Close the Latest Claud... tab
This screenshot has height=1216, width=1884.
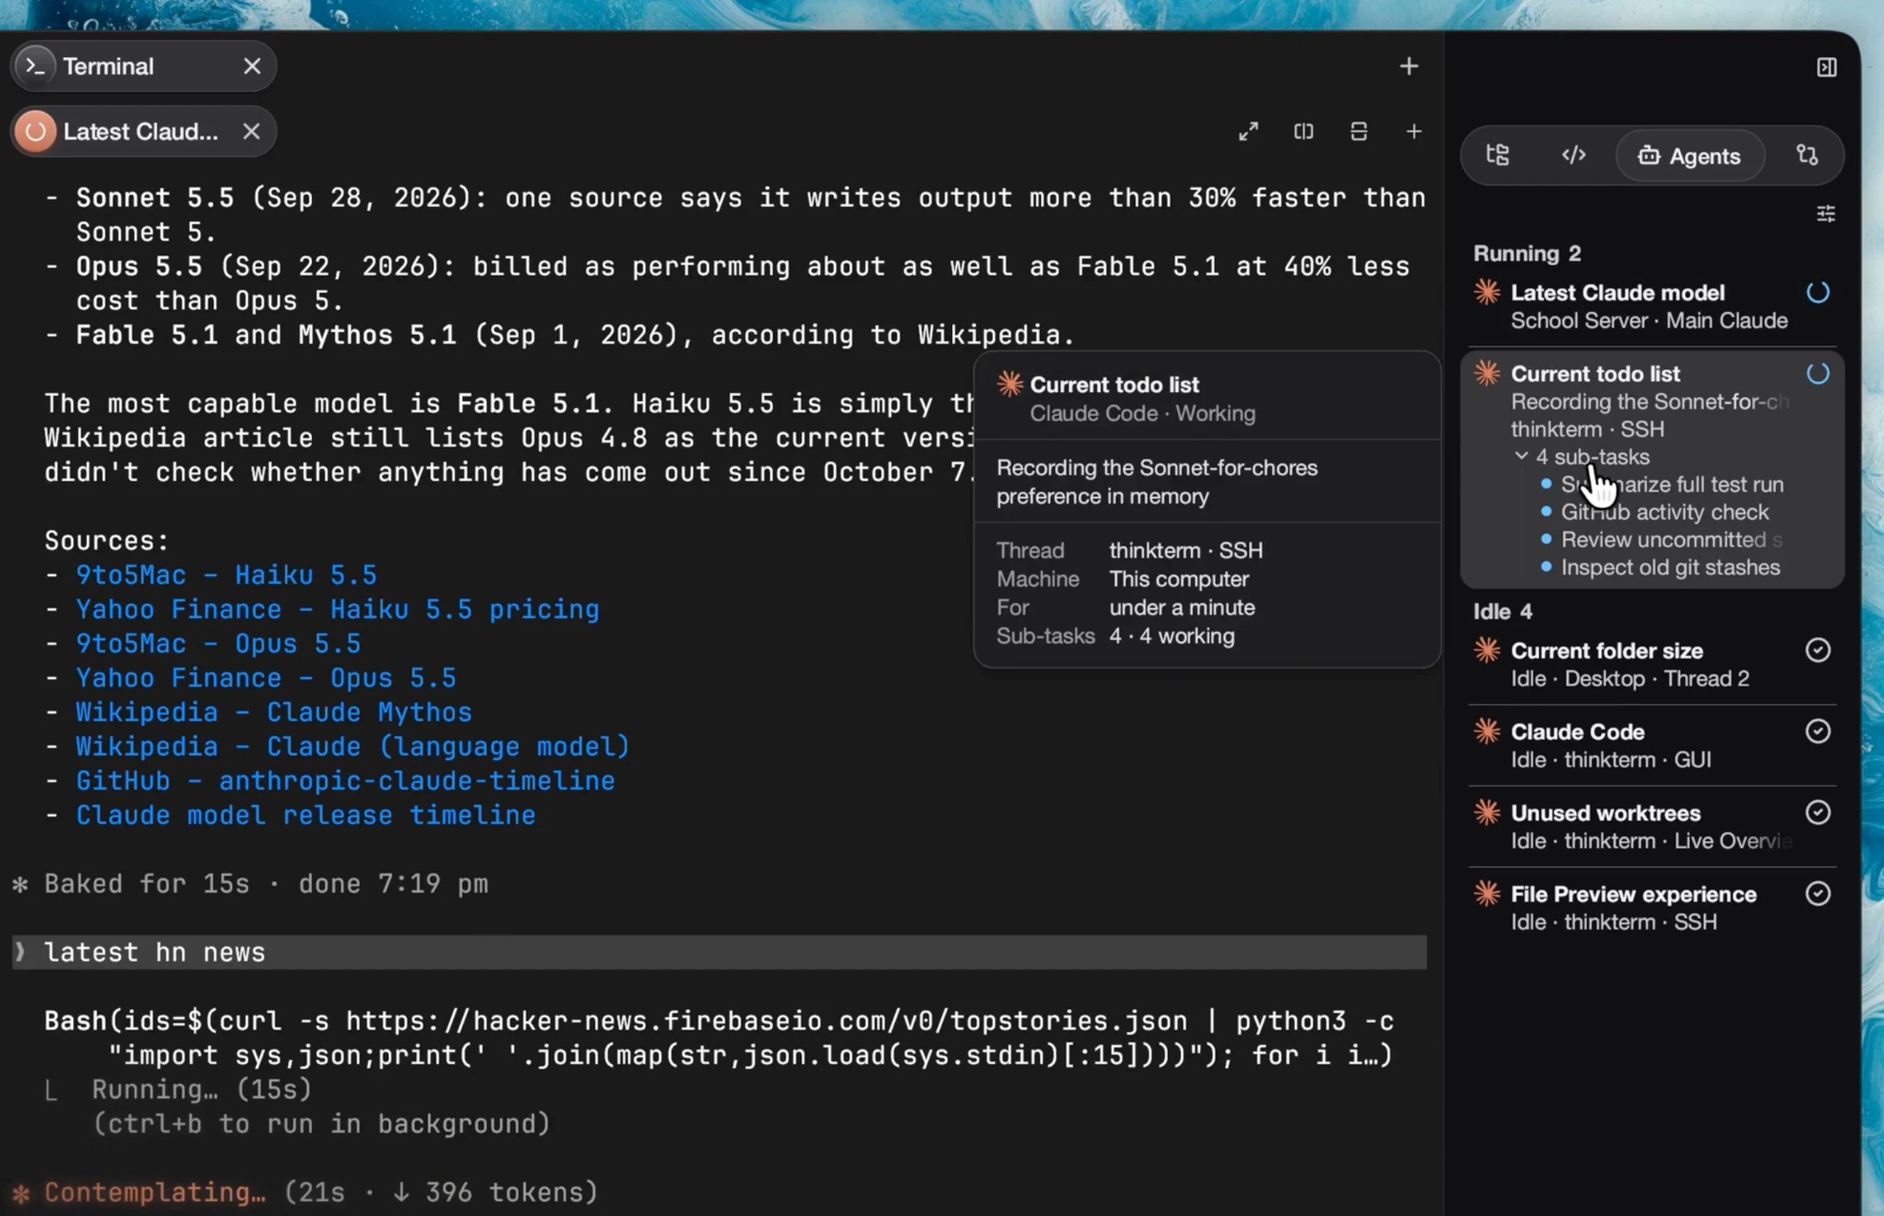251,131
